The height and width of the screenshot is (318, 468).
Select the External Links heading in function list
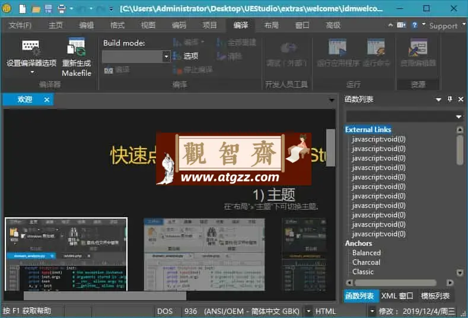[x=368, y=129]
